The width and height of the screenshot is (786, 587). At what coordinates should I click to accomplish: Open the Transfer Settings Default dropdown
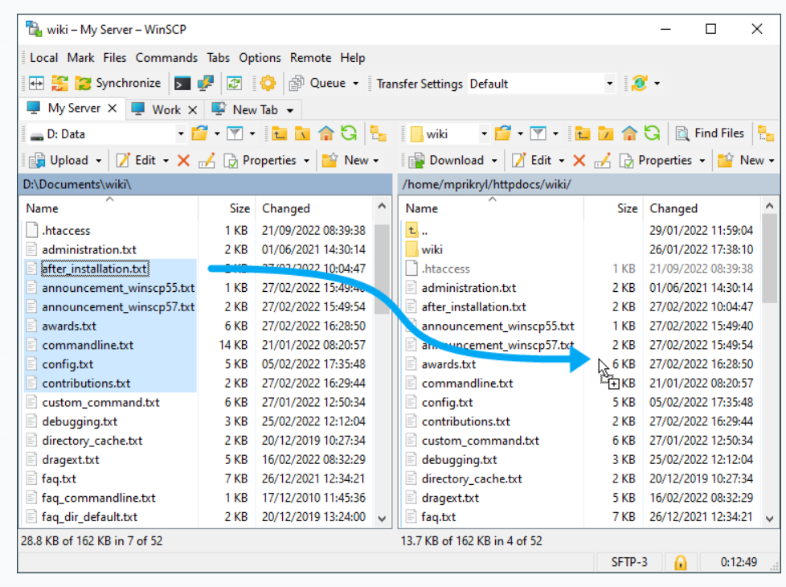[x=609, y=84]
